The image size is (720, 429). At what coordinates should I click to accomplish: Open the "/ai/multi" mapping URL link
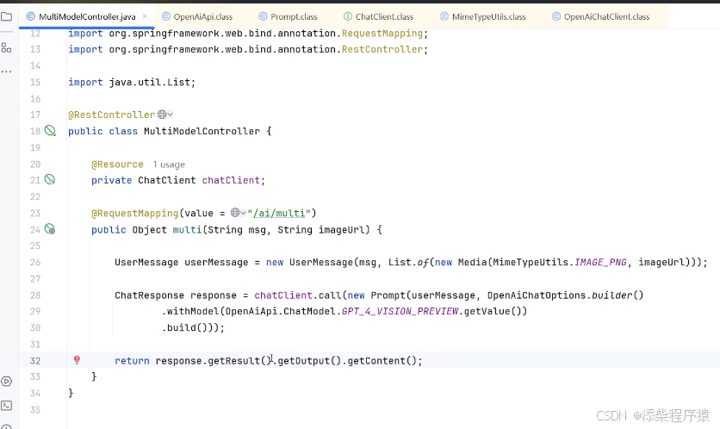[279, 213]
